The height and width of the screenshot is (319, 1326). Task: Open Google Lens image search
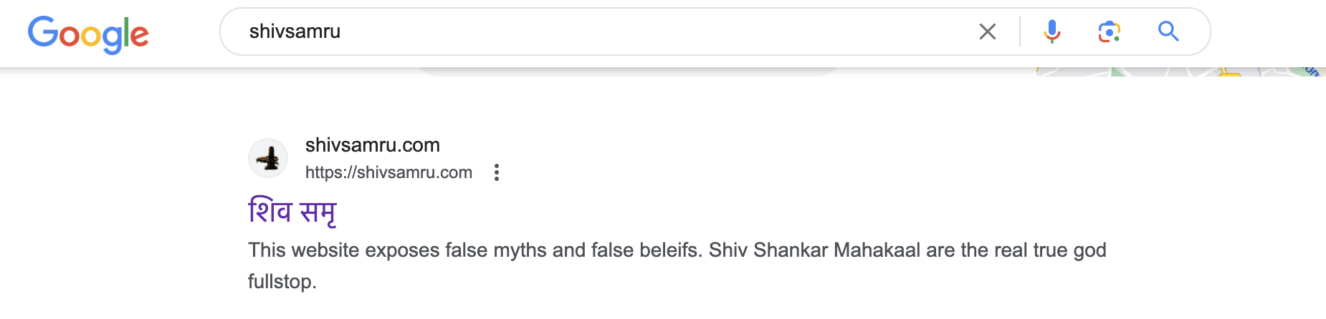coord(1109,31)
